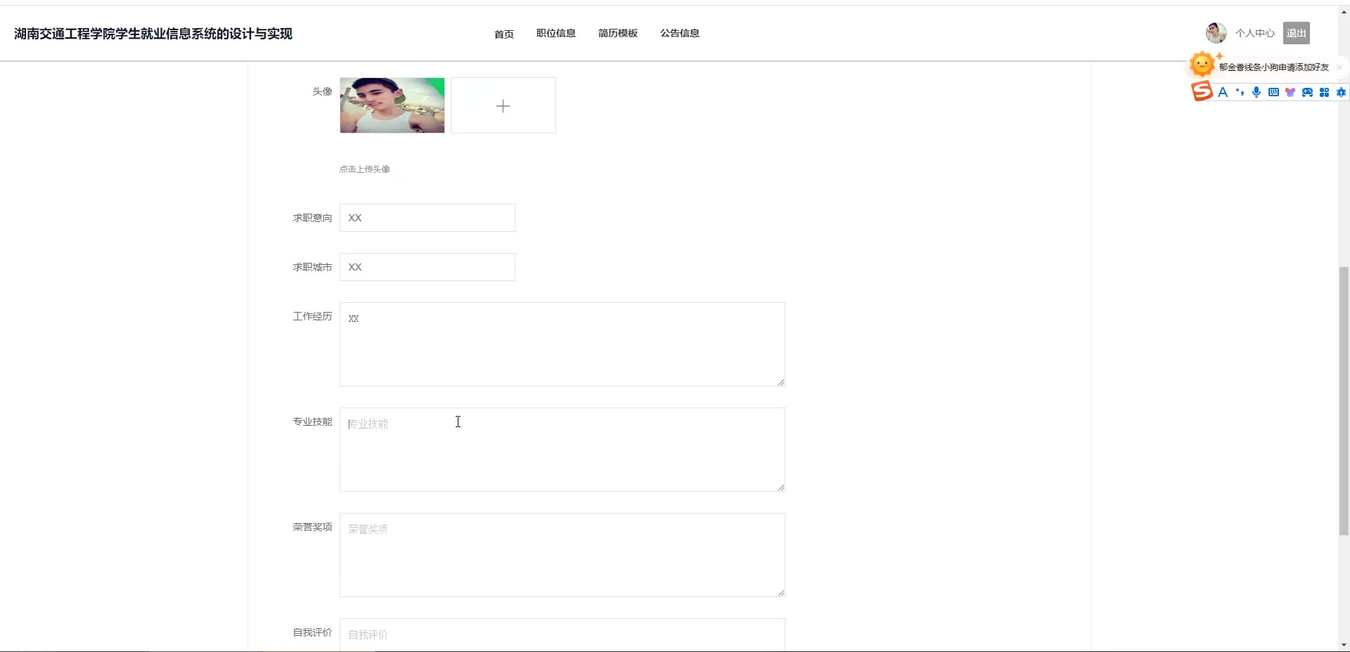The height and width of the screenshot is (652, 1350).
Task: Close the friend request notification
Action: [x=1339, y=67]
